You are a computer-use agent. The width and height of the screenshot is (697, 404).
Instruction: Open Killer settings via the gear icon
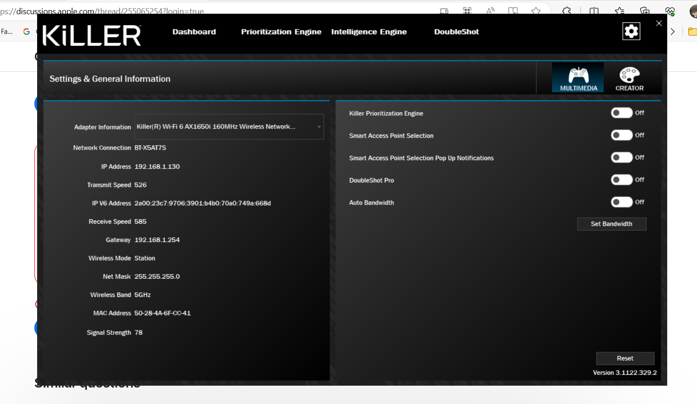[x=631, y=31]
